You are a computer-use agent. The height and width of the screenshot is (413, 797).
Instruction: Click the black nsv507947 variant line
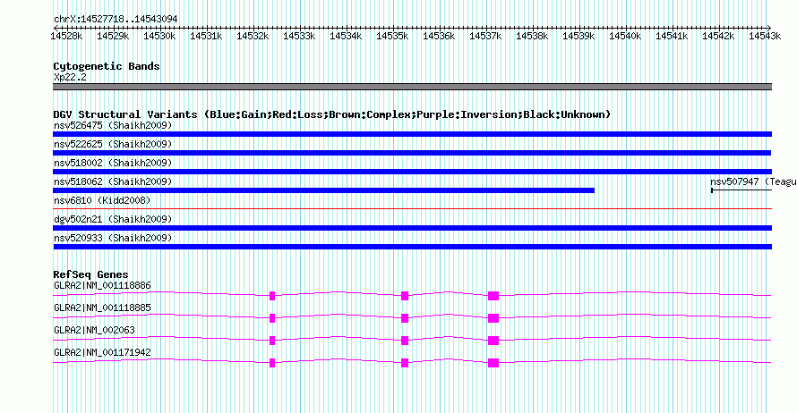coord(741,190)
